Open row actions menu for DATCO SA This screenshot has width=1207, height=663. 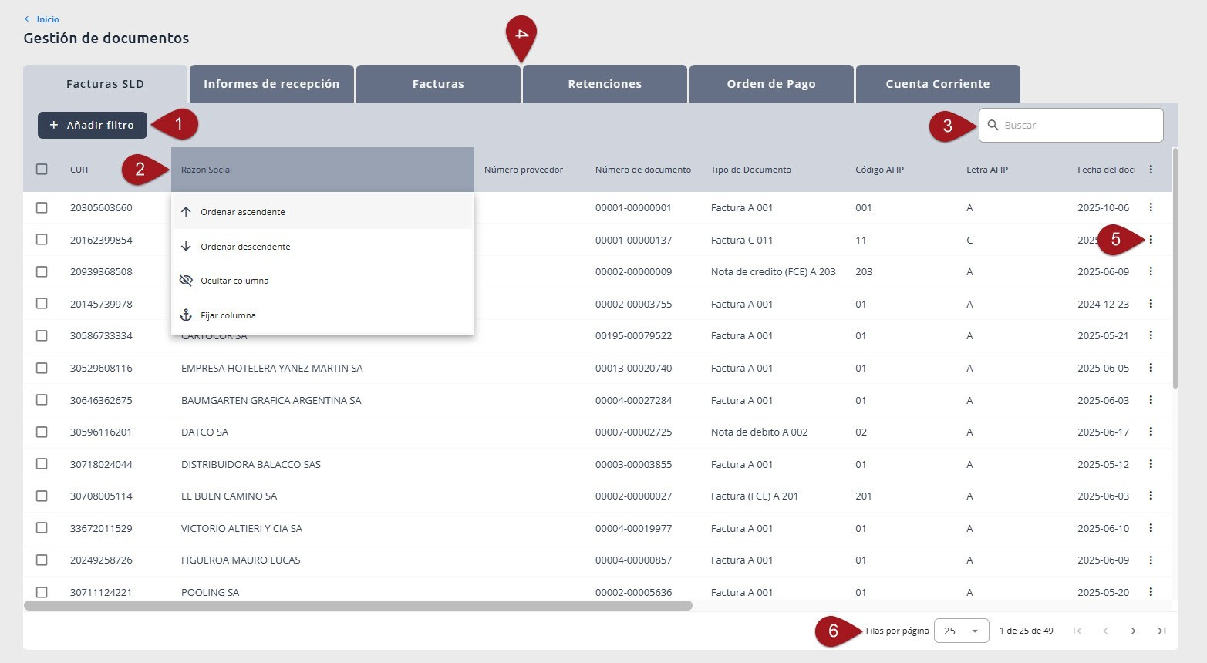tap(1151, 432)
